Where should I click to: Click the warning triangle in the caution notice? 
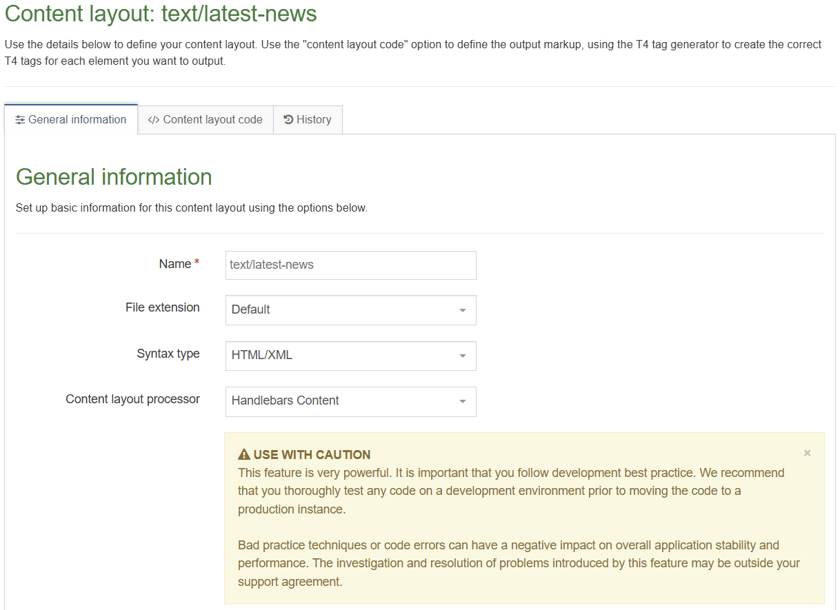point(243,454)
